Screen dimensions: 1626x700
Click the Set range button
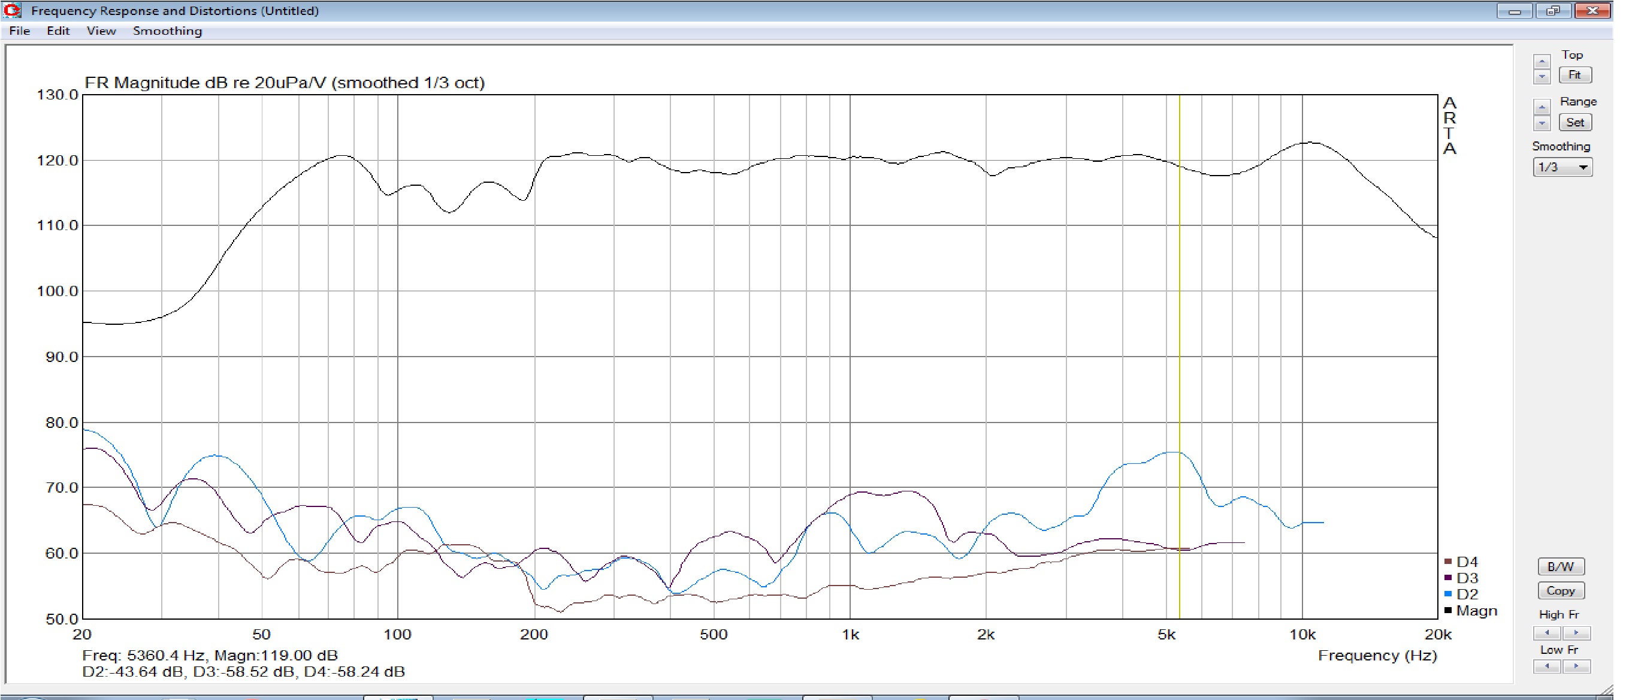point(1574,122)
